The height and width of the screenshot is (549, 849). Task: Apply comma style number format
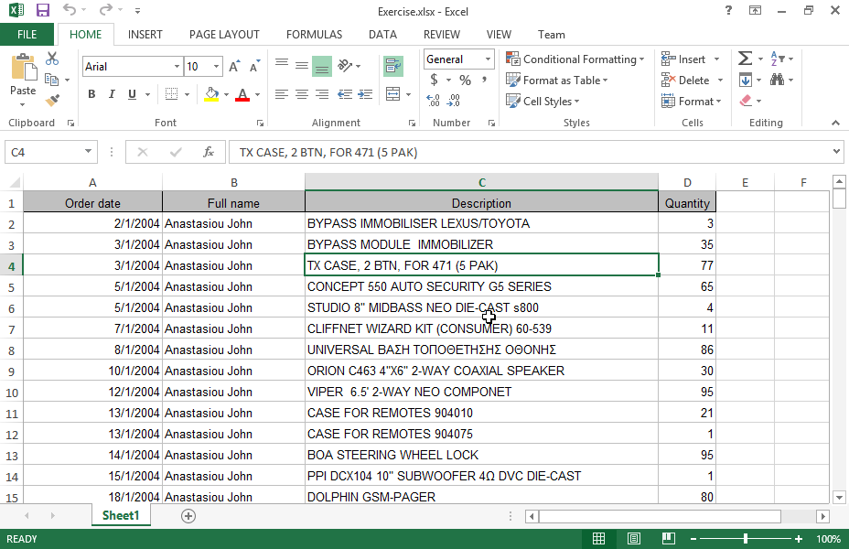click(485, 81)
